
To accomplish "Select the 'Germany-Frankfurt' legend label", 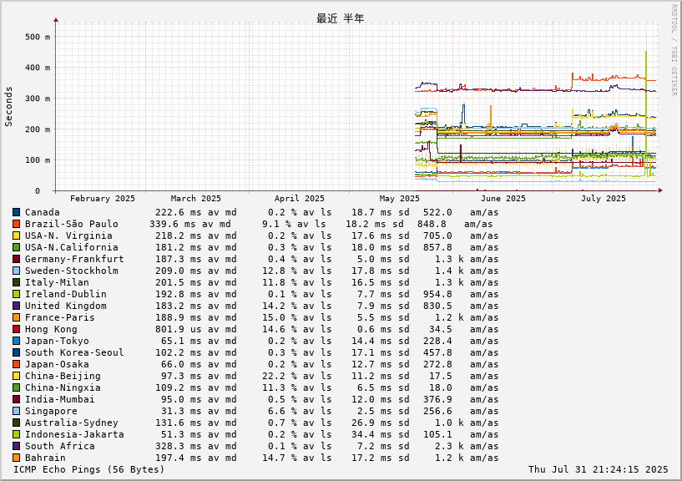I will click(x=74, y=259).
